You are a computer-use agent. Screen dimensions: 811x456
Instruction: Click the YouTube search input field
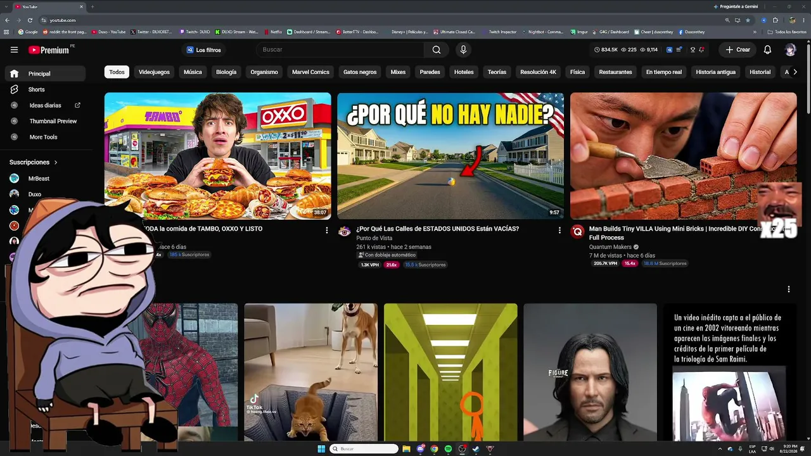[x=340, y=49]
